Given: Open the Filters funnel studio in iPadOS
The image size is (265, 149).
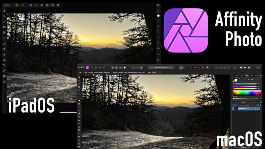Looking at the screenshot, I should 158,32.
